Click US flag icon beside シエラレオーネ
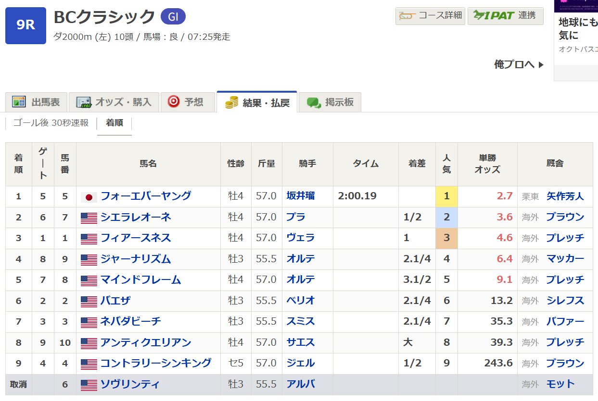 pos(89,218)
